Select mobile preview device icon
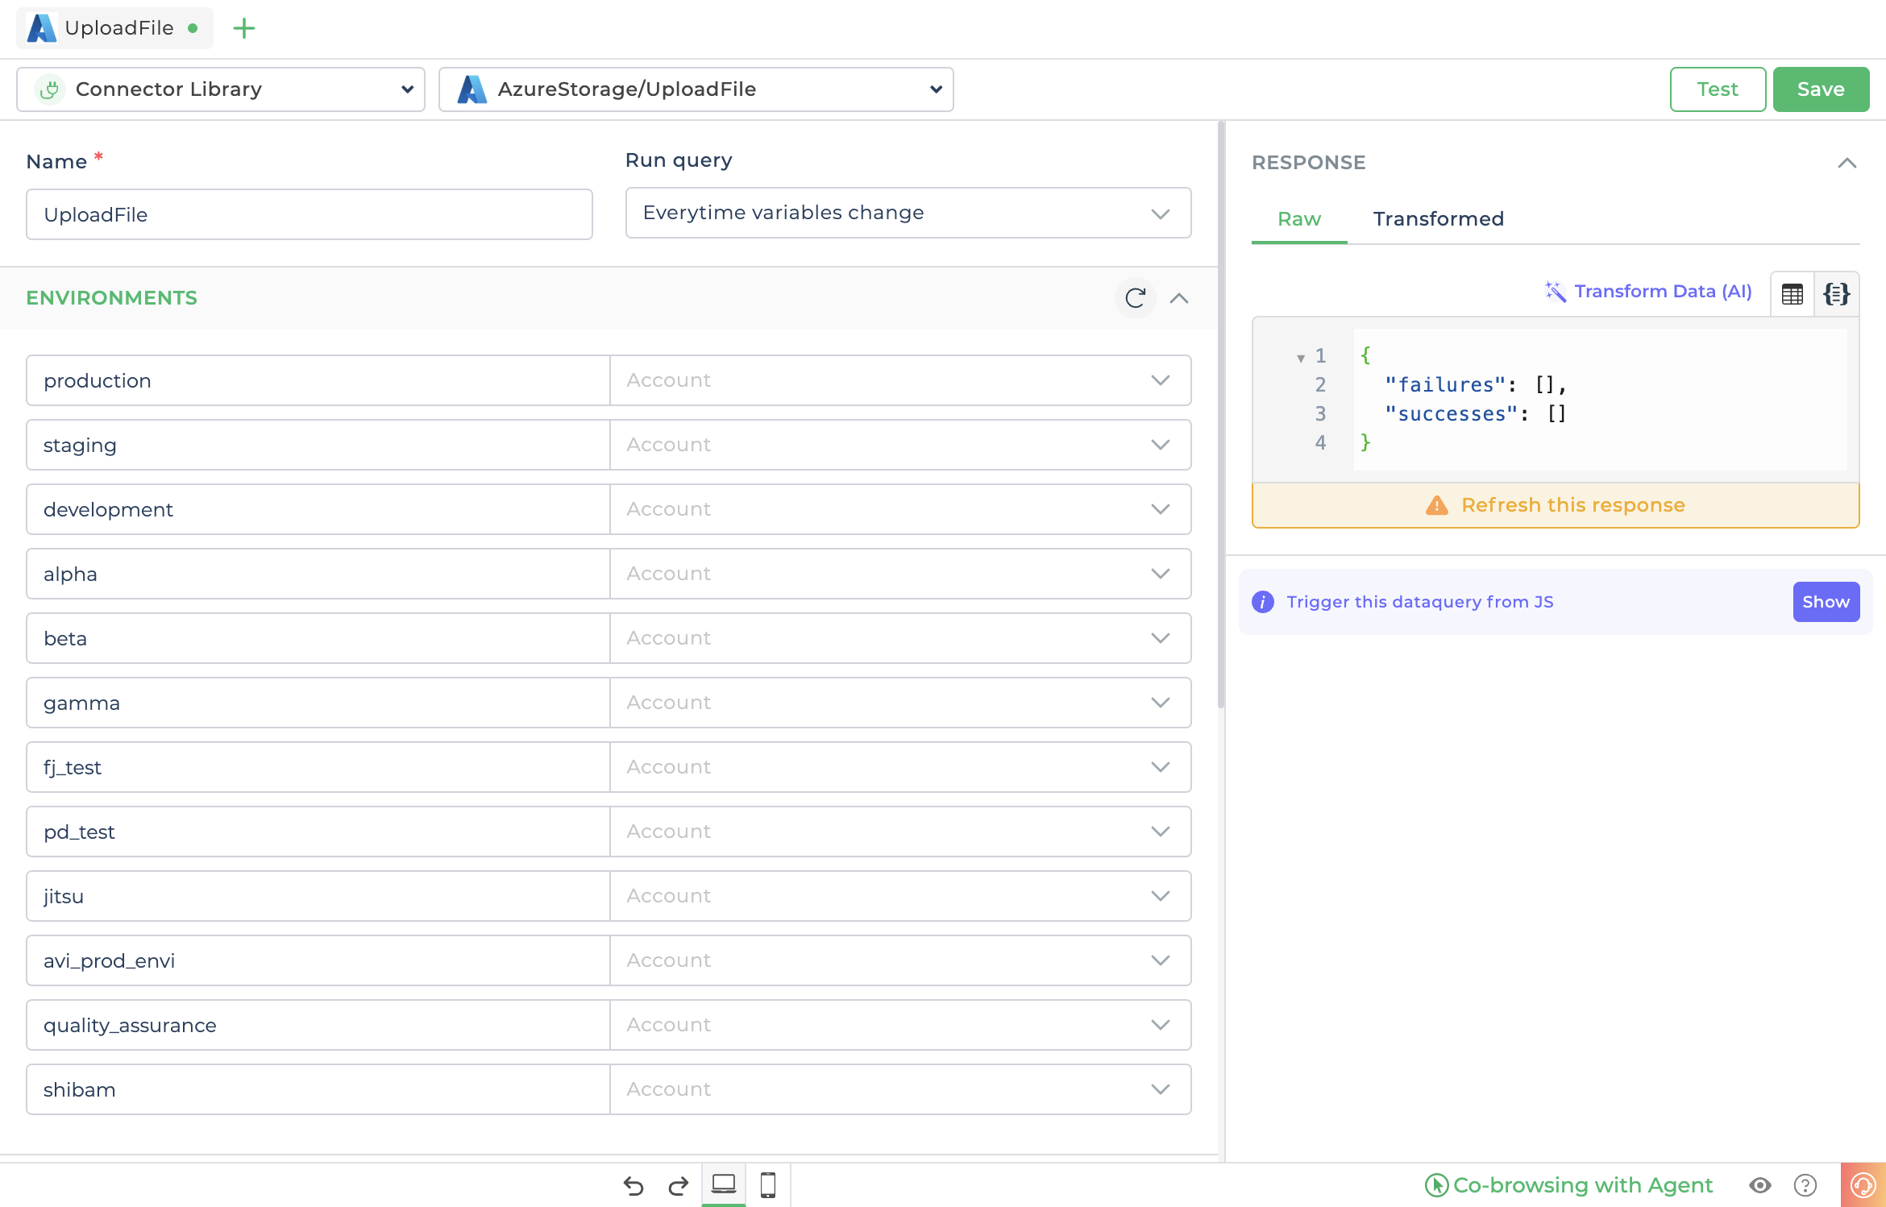 click(x=768, y=1184)
